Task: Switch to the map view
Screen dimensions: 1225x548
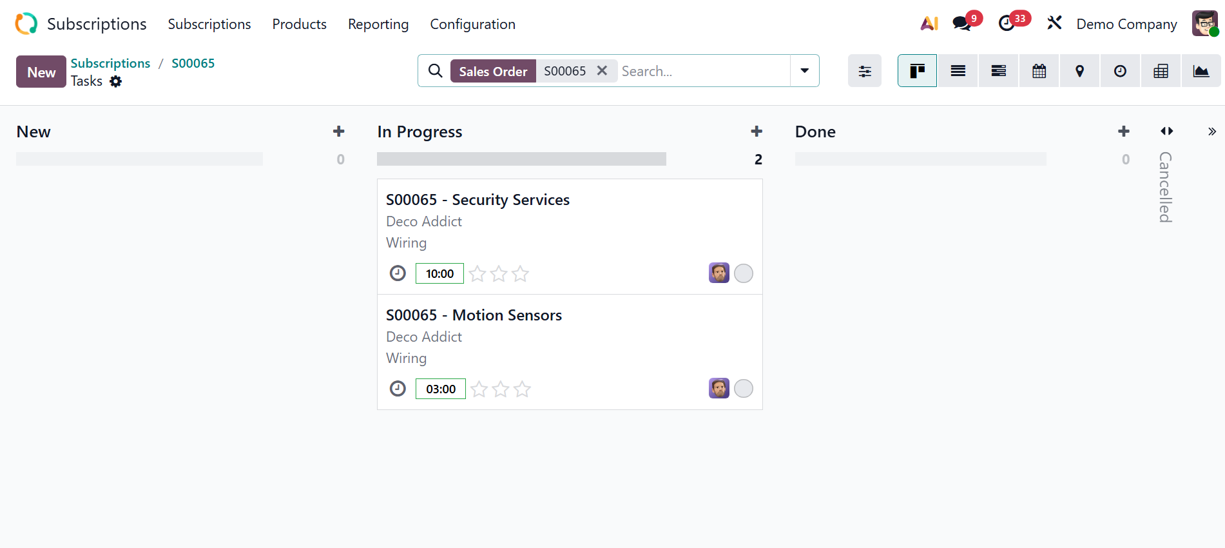Action: [x=1079, y=71]
